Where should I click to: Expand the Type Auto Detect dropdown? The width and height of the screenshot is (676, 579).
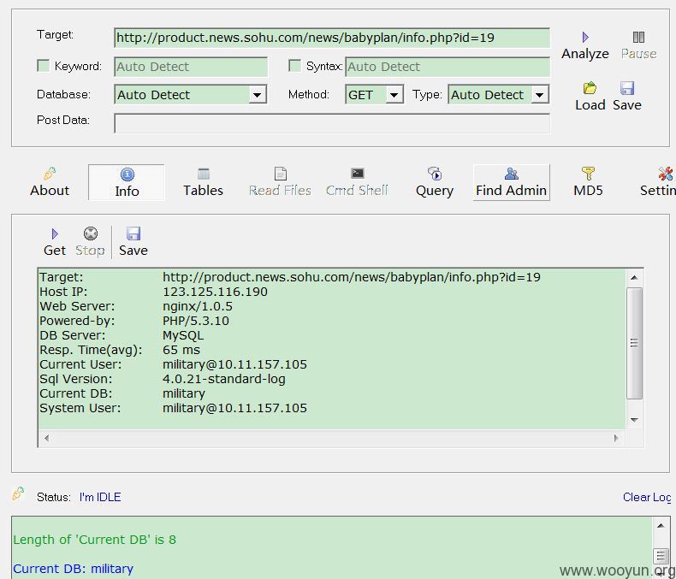[x=539, y=95]
